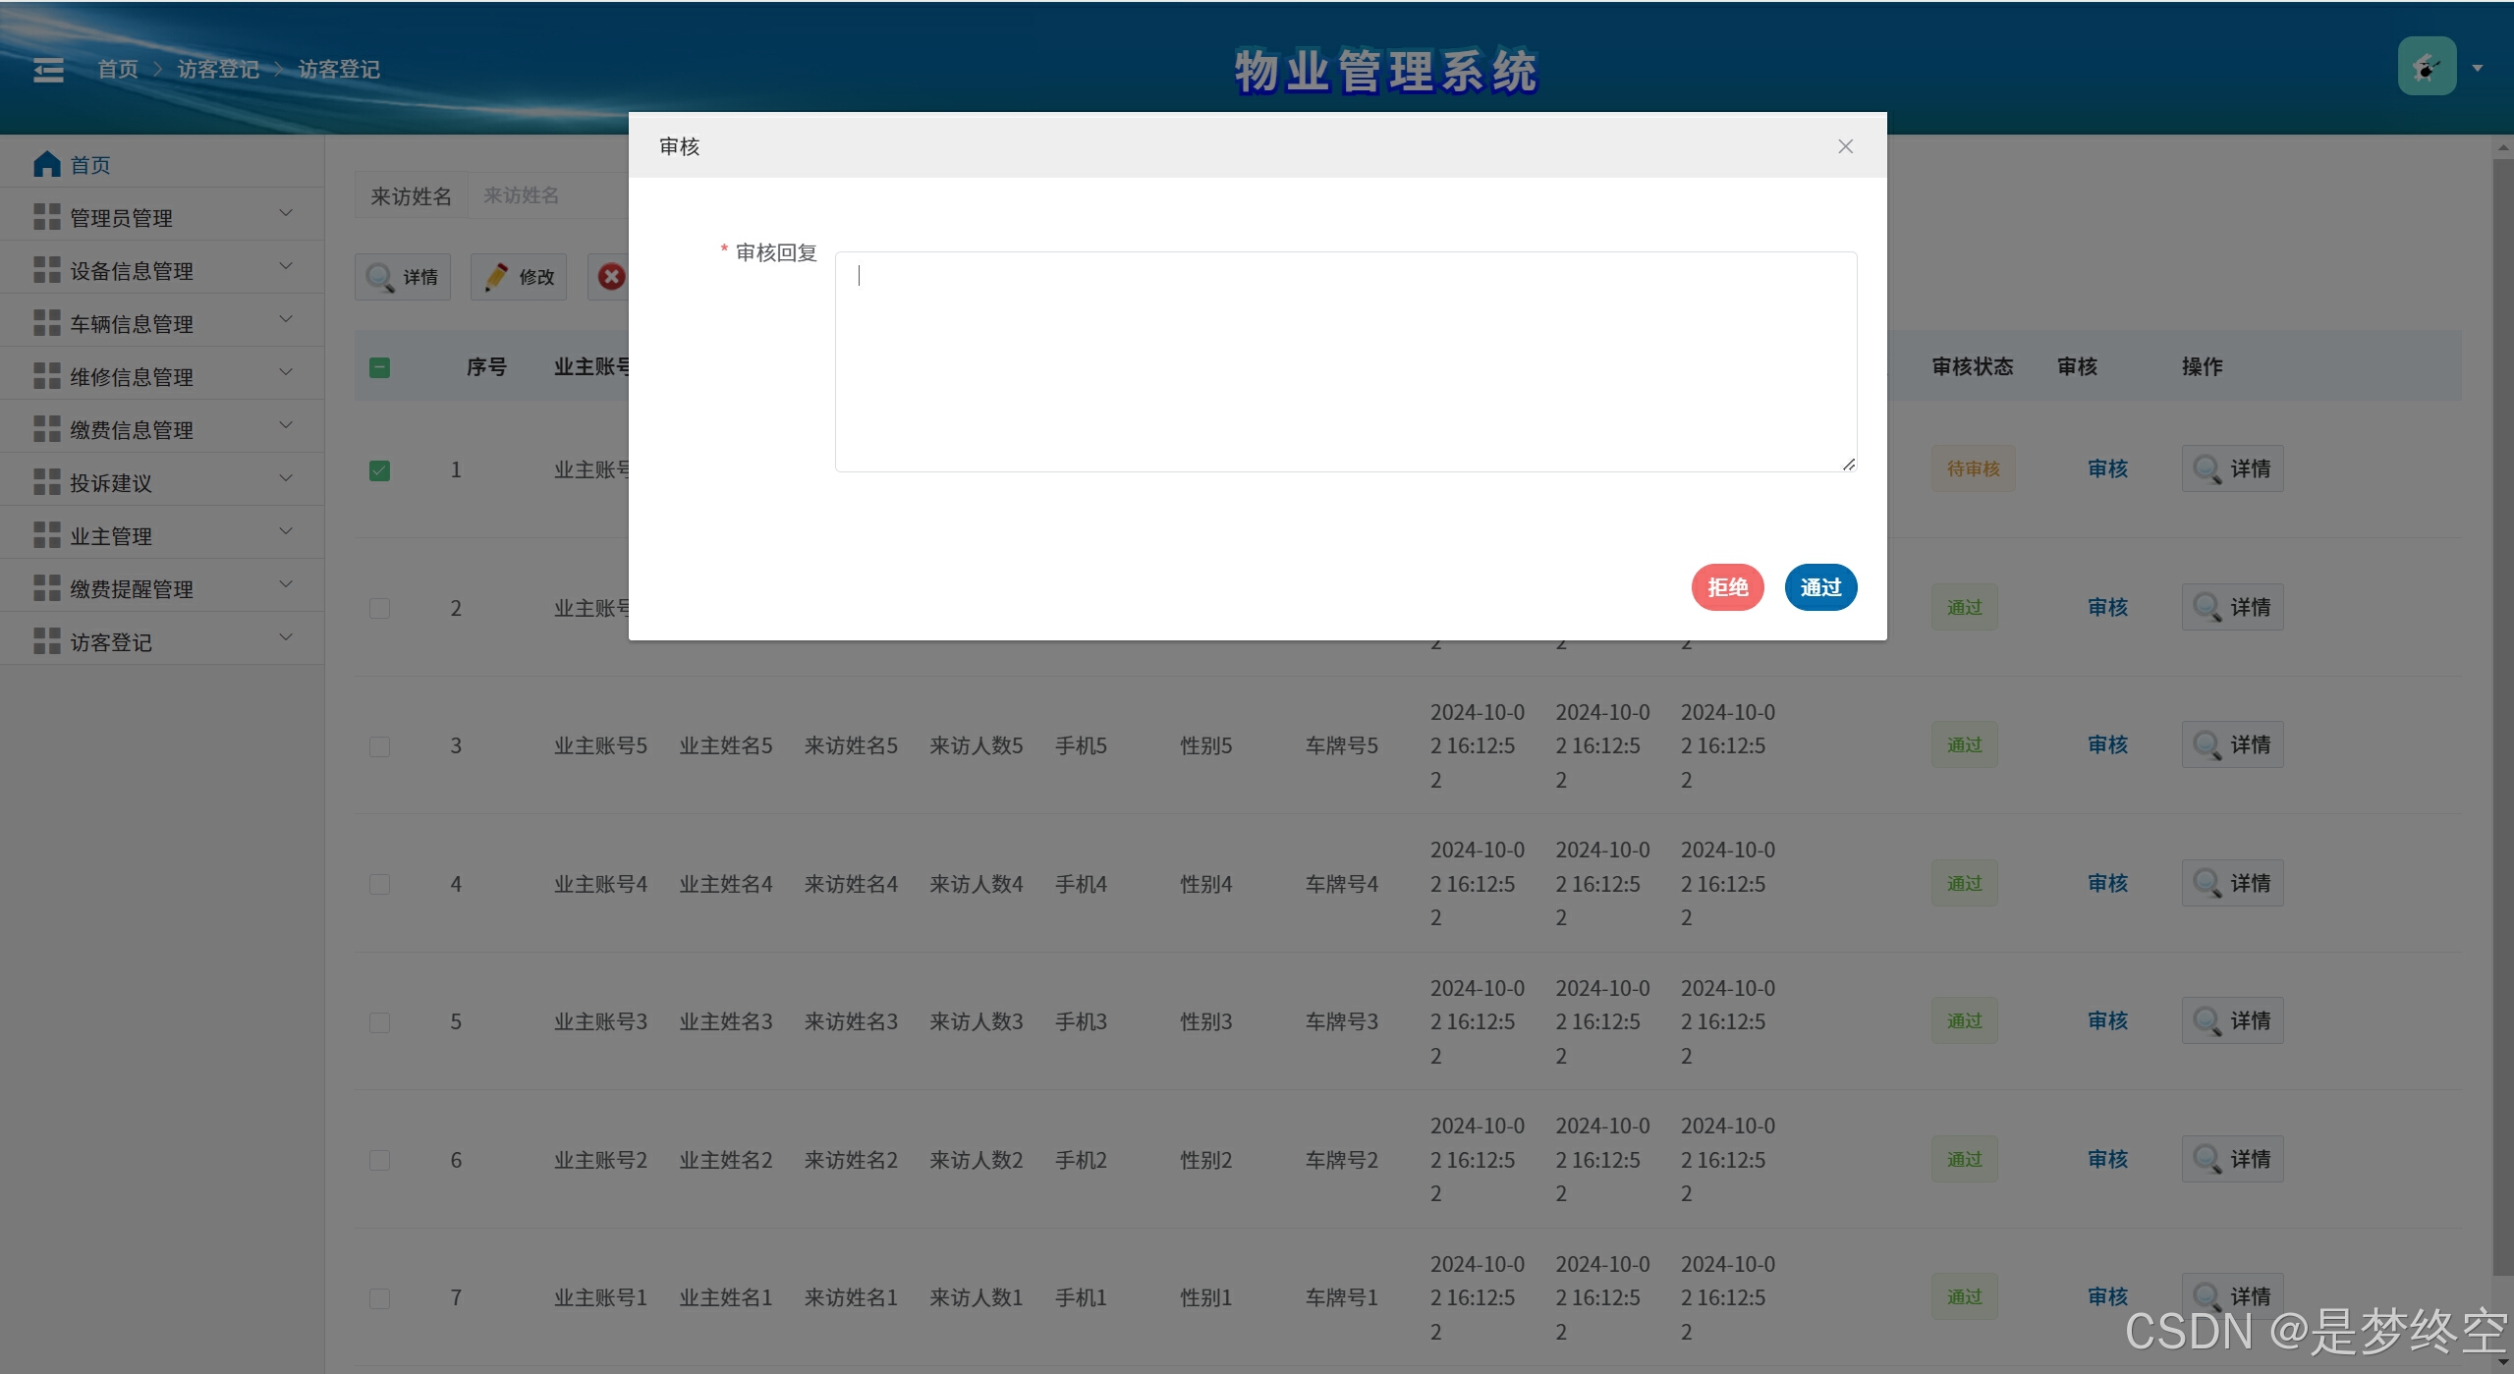Click grid icon beside 设备信息管理
Screen dimensions: 2514x1374
pos(46,270)
